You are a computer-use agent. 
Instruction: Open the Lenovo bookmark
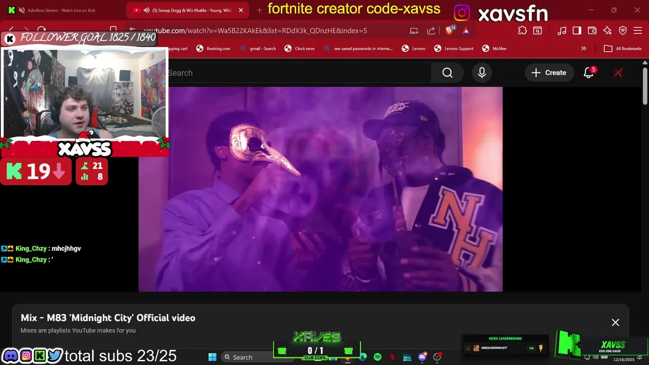tap(413, 49)
